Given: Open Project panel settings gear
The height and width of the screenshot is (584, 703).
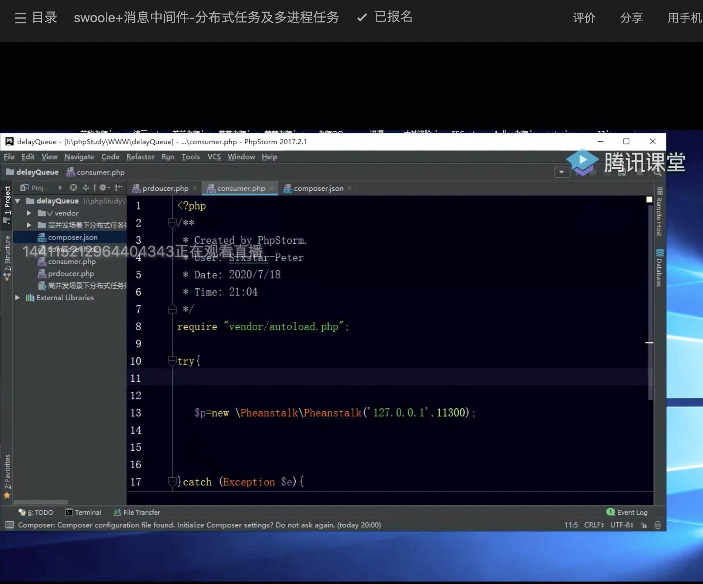Looking at the screenshot, I should coord(103,188).
